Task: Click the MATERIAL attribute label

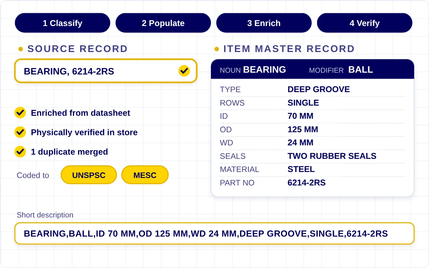Action: [x=239, y=169]
